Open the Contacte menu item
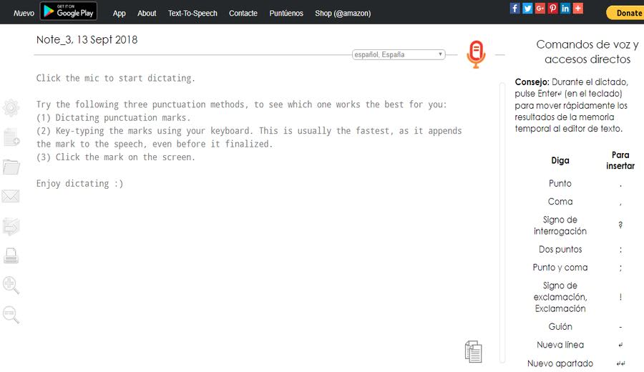 click(243, 13)
